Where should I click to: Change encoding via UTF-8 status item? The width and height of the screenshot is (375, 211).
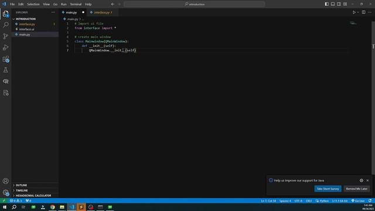(298, 200)
